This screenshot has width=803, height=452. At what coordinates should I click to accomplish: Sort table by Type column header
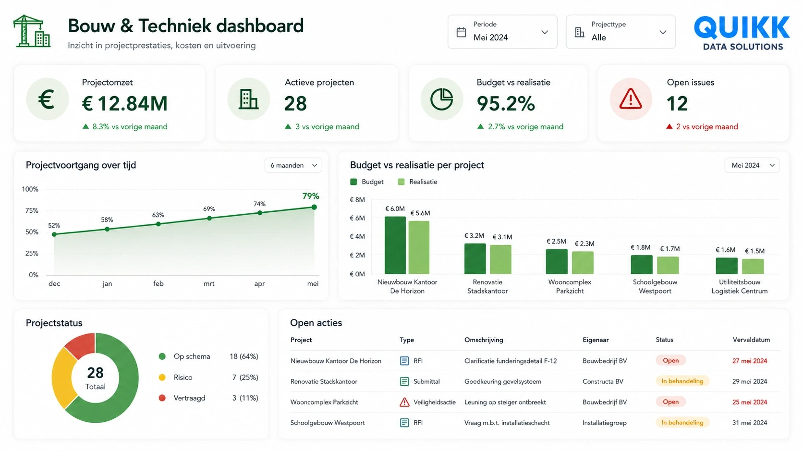407,340
